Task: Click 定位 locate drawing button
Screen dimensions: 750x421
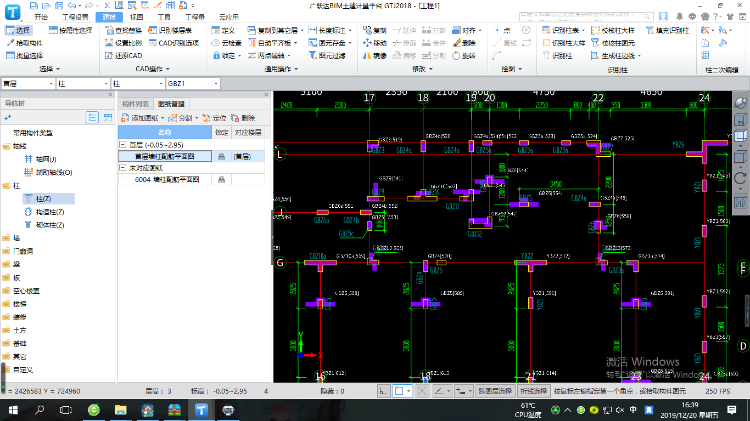Action: coord(215,118)
